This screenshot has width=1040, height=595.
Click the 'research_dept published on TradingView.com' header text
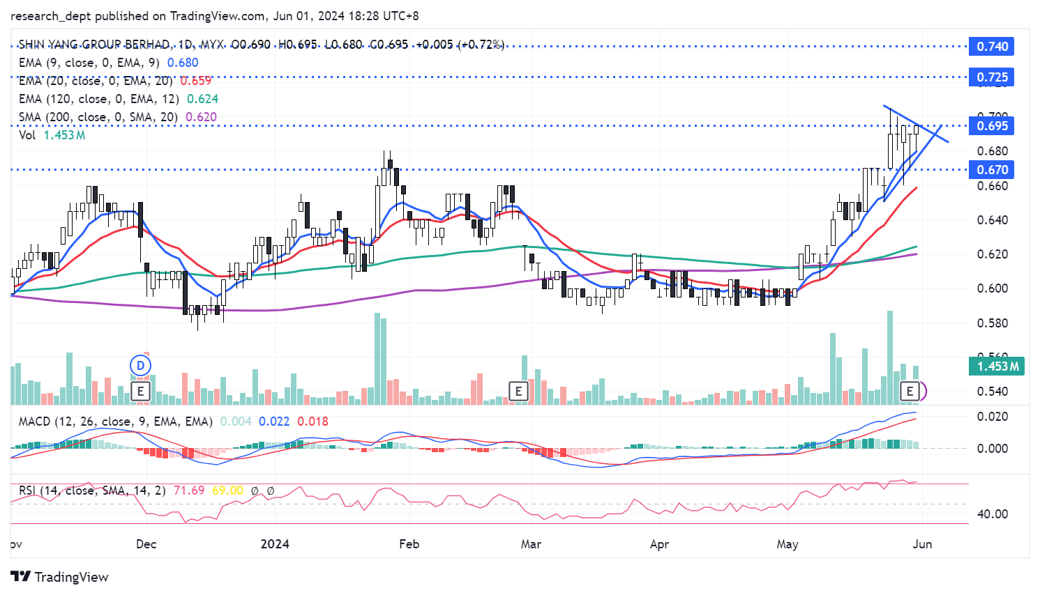(x=138, y=16)
